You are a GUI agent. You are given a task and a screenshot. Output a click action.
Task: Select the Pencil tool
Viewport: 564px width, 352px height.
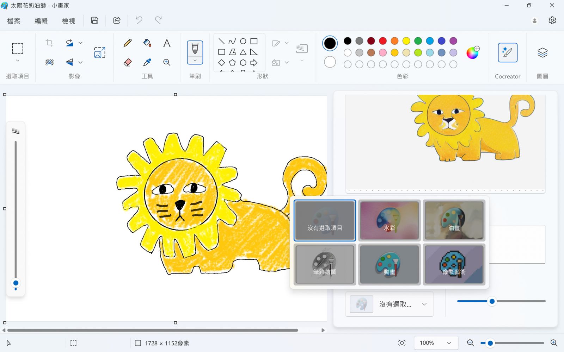tap(128, 43)
